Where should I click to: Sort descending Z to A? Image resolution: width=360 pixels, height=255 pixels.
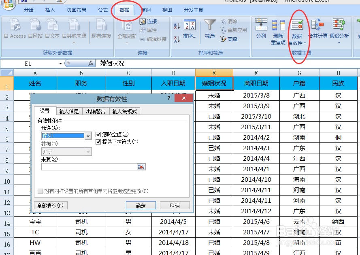tap(177, 39)
